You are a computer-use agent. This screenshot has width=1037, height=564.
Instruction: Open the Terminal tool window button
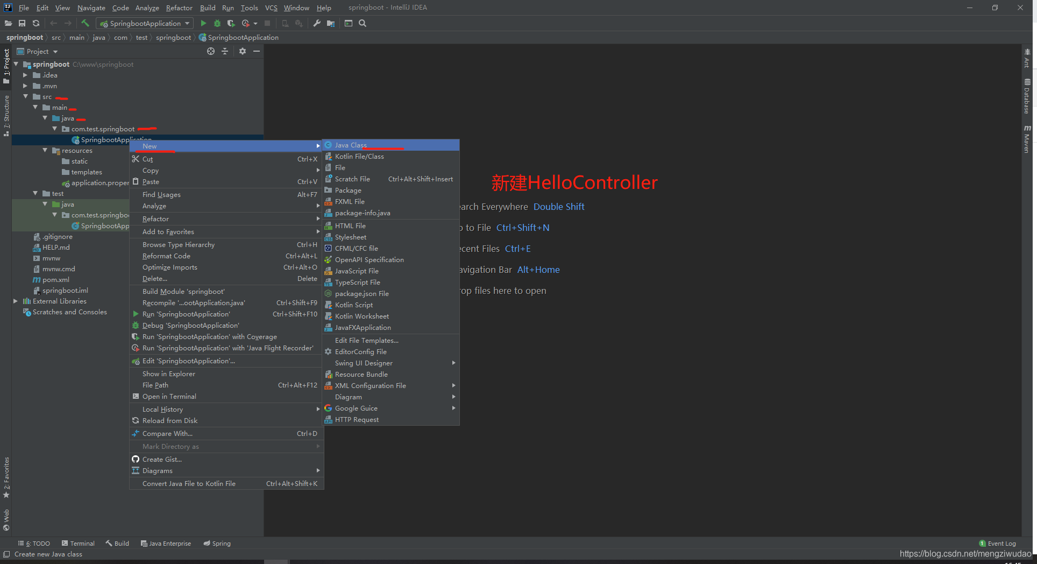[x=78, y=544]
